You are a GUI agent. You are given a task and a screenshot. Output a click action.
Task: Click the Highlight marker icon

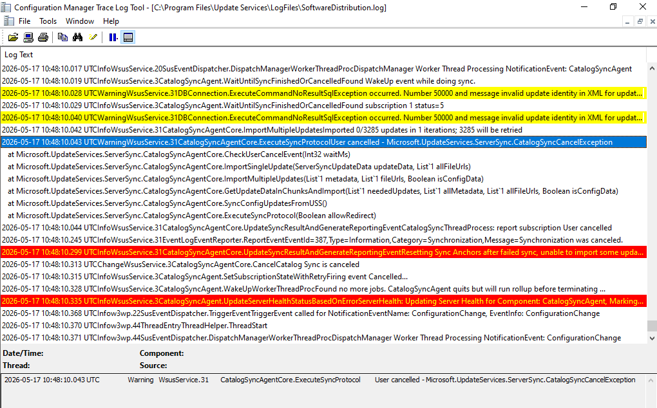[93, 37]
